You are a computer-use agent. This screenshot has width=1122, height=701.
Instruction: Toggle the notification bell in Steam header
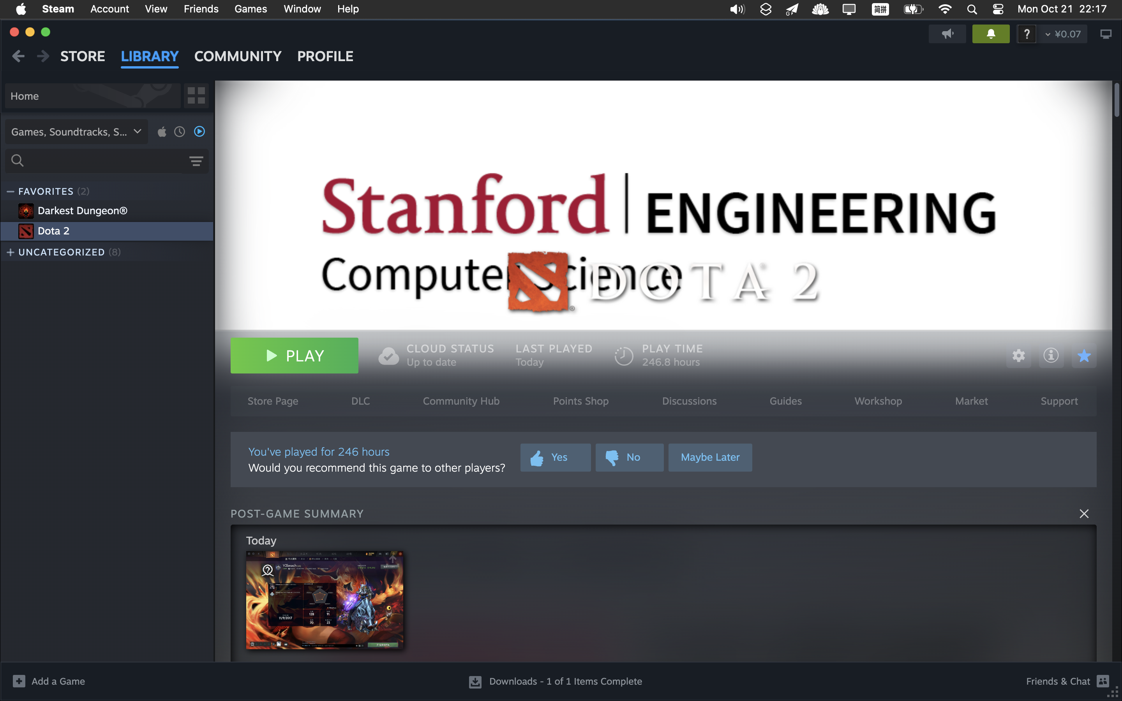pyautogui.click(x=990, y=33)
